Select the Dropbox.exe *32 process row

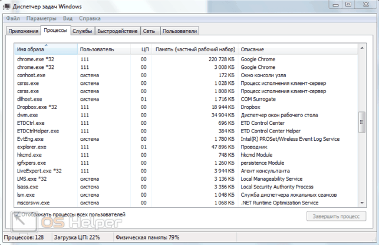[186, 107]
